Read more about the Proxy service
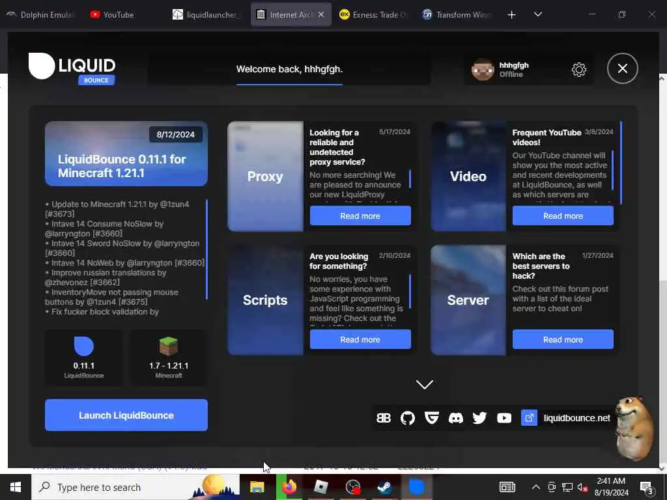 click(360, 215)
